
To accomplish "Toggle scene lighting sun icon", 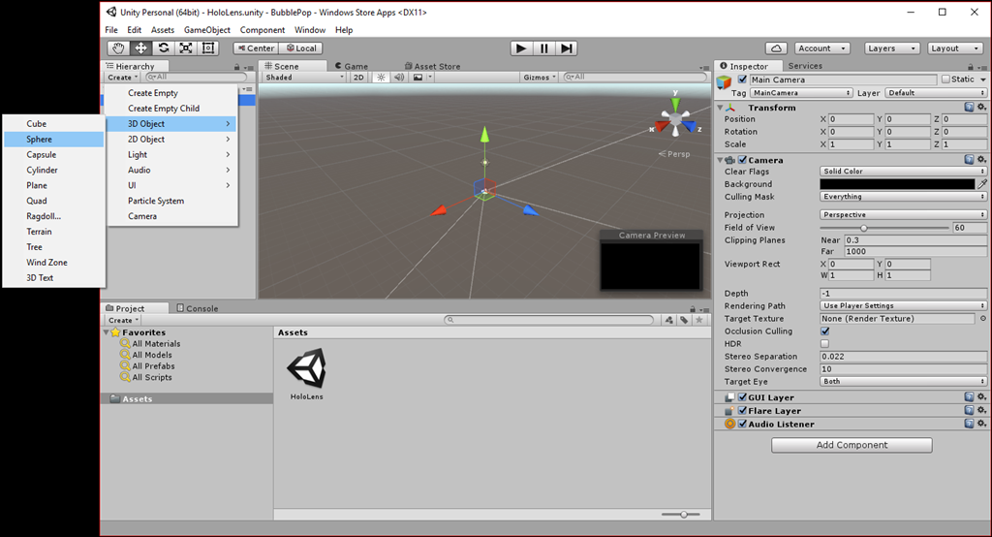I will click(x=381, y=78).
